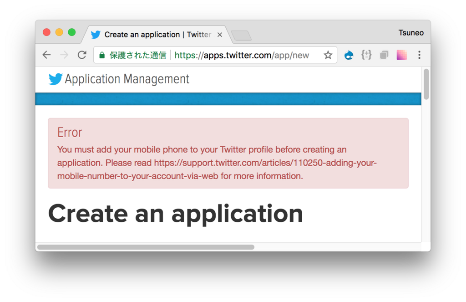Click the green secure padlock icon
This screenshot has height=302, width=466.
[x=102, y=55]
